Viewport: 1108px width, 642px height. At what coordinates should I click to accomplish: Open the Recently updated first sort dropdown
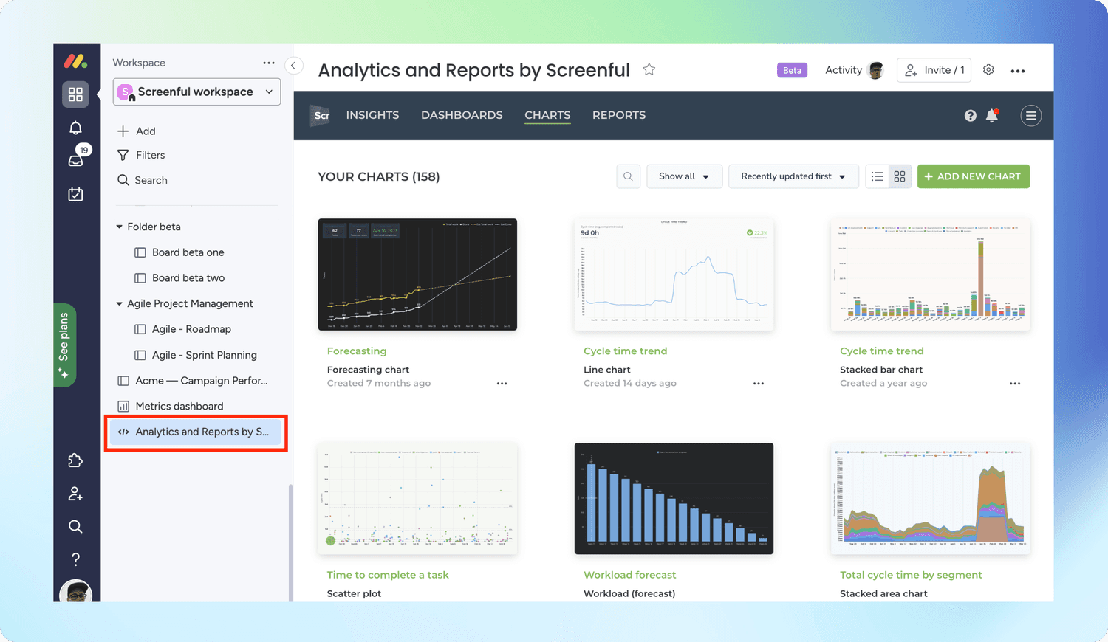tap(793, 176)
